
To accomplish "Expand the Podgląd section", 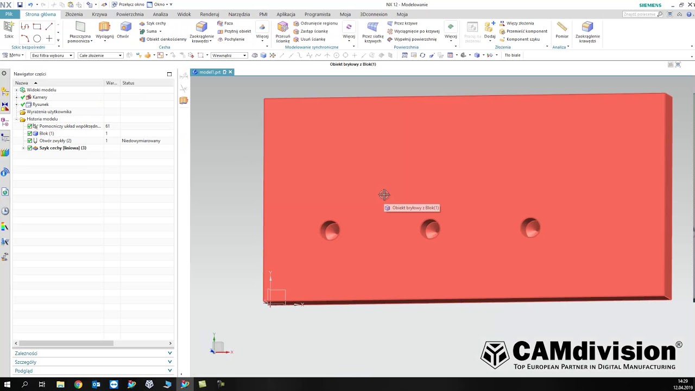I will pyautogui.click(x=93, y=370).
